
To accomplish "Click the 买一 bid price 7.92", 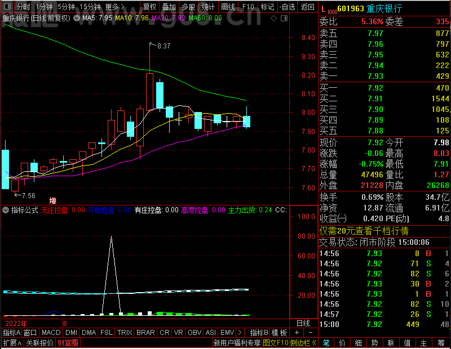I will click(375, 88).
